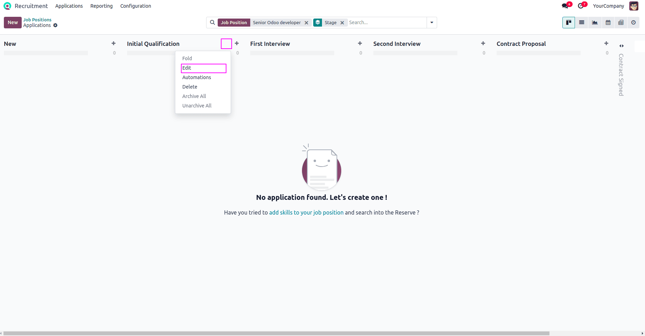
Task: Open the messages chat notification icon
Action: (565, 6)
